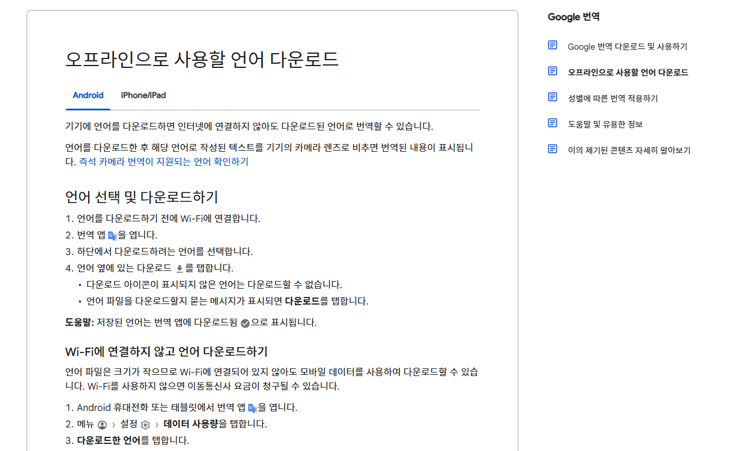This screenshot has height=451, width=747.
Task: Click paragraph starting 언어 파일은 크기가 작으므로
Action: (x=272, y=379)
